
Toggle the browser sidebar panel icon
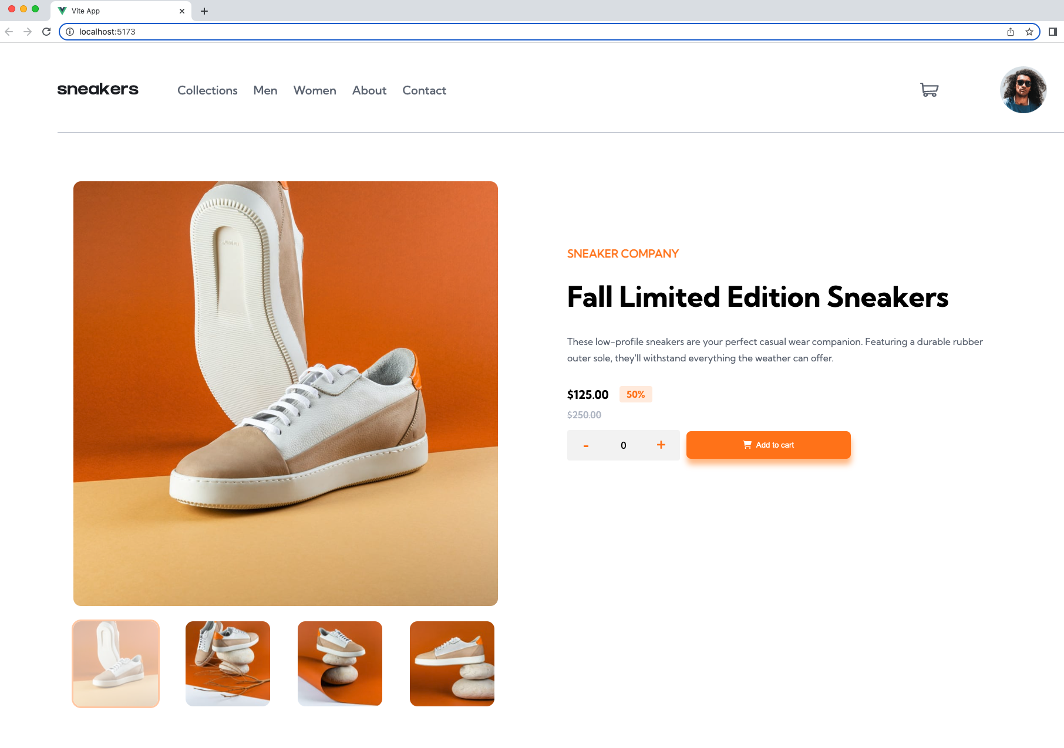point(1053,32)
